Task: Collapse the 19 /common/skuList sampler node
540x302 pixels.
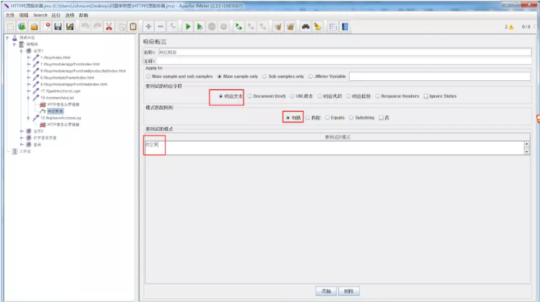Action: point(29,98)
